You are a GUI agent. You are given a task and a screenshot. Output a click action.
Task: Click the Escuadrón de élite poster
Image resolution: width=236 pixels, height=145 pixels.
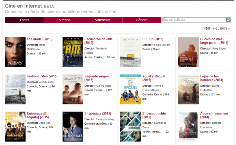(x=73, y=52)
